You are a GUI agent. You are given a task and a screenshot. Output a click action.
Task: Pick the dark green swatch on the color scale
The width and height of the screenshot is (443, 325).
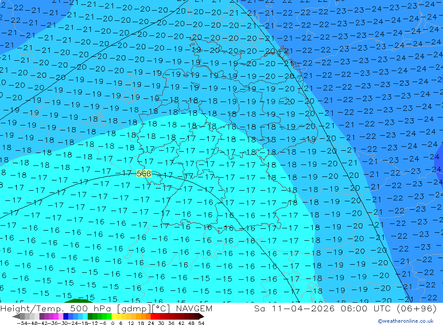pyautogui.click(x=90, y=317)
